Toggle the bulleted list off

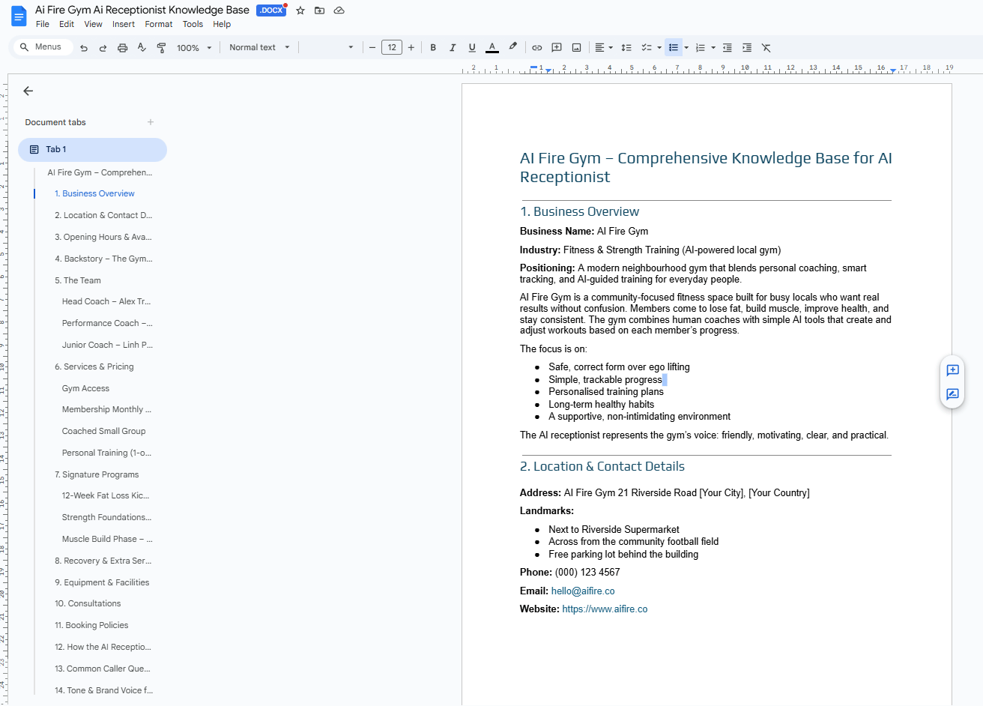point(673,47)
